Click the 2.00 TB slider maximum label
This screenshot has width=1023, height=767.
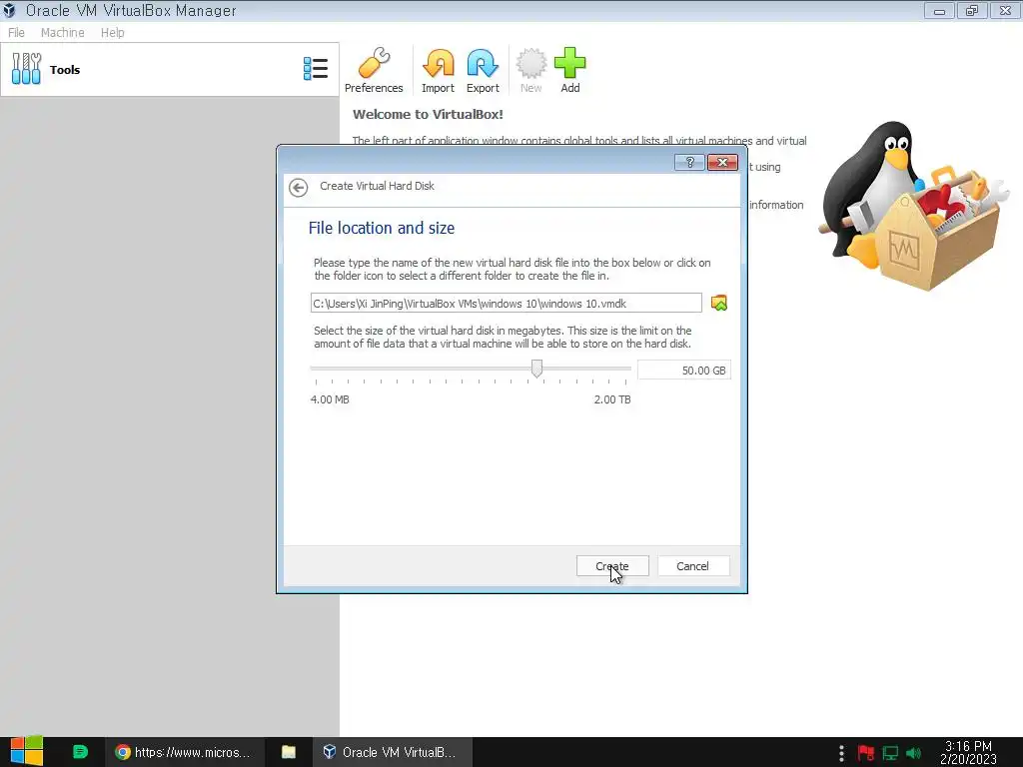point(612,399)
